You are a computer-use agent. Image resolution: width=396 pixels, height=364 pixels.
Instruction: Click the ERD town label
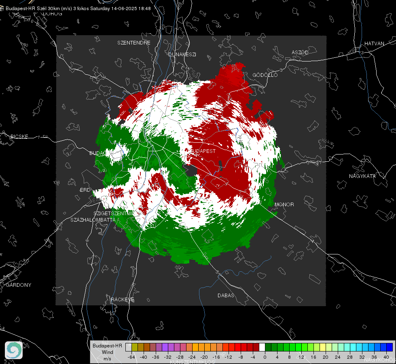click(85, 190)
